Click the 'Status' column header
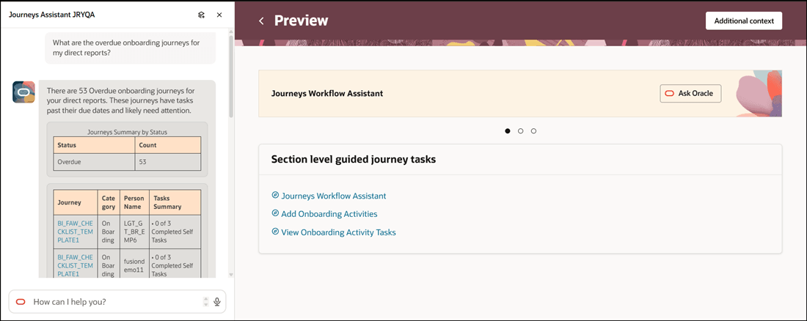Image resolution: width=807 pixels, height=321 pixels. (94, 145)
